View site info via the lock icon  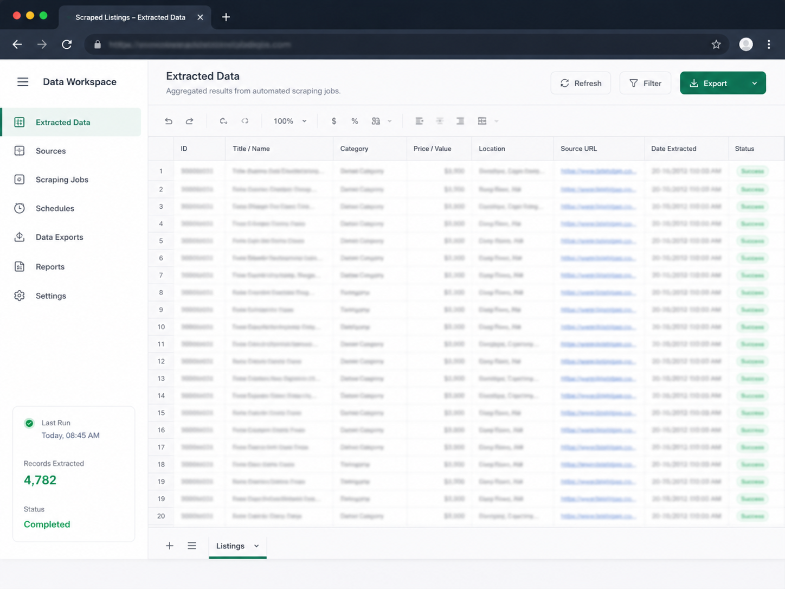98,44
